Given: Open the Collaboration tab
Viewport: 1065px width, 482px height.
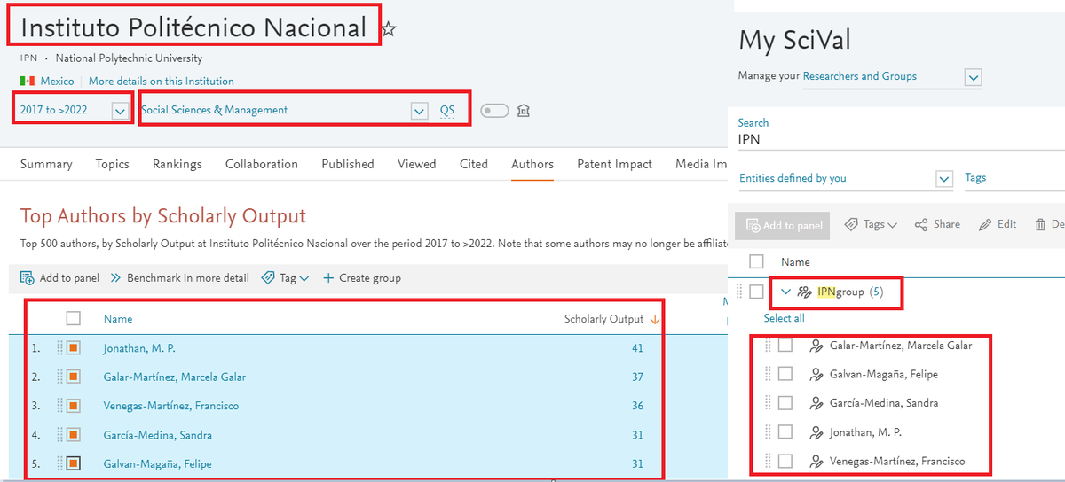Looking at the screenshot, I should (x=262, y=164).
